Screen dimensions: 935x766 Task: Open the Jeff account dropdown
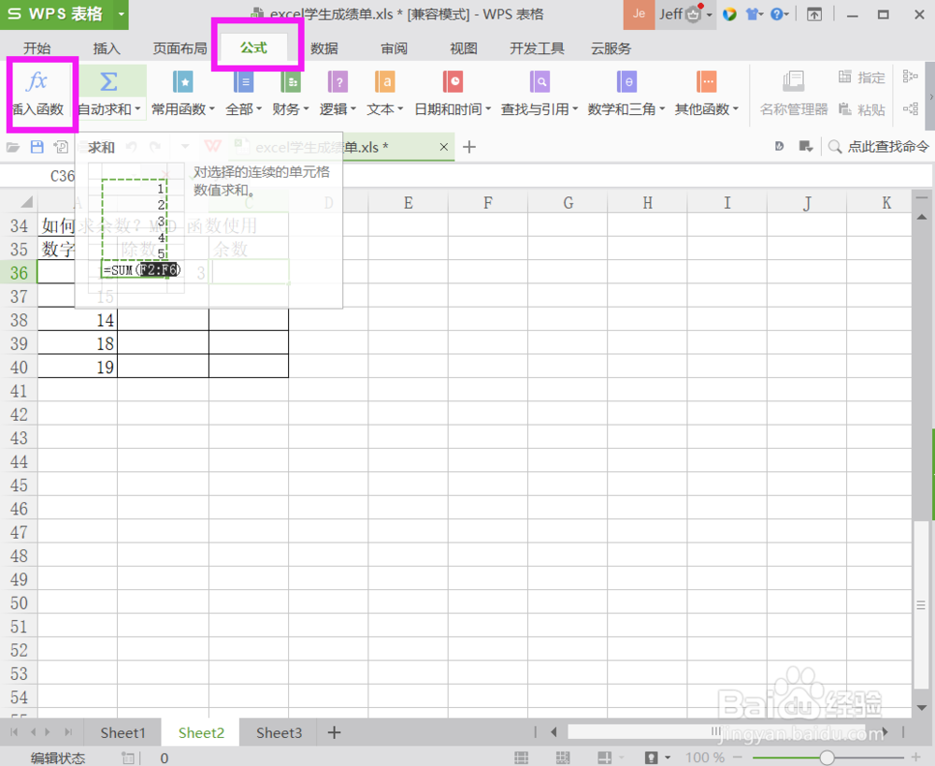click(x=710, y=14)
